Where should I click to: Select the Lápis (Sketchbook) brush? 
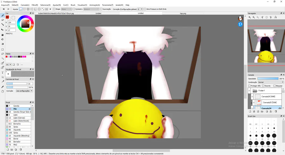(x=18, y=121)
